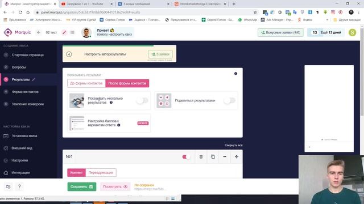Click the quiz preview thumbnail on right

click(329, 108)
